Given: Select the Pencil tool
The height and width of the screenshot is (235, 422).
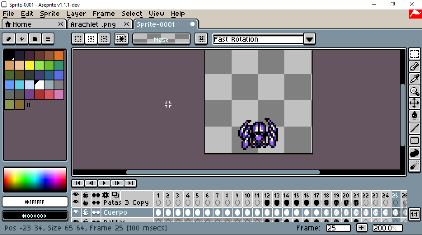Looking at the screenshot, I should pos(415,66).
